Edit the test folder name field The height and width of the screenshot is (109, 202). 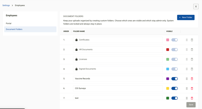(x=118, y=98)
